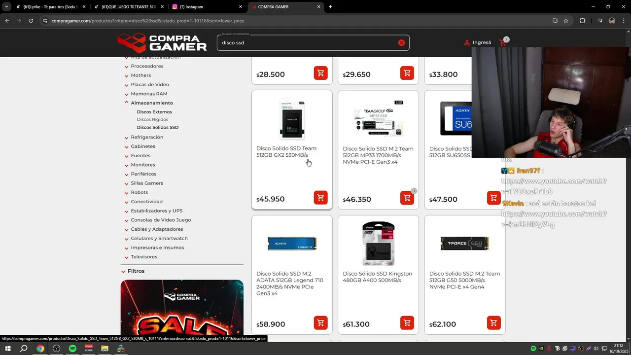This screenshot has height=355, width=631.
Task: Expand the Gabinetes category
Action: (143, 146)
